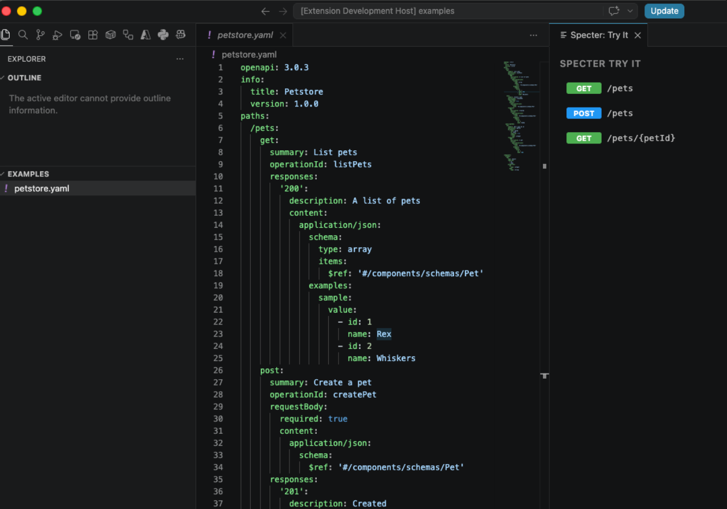Screen dimensions: 727x509
Task: Click 'version: 1.0.0' on line 4
Action: tap(284, 104)
